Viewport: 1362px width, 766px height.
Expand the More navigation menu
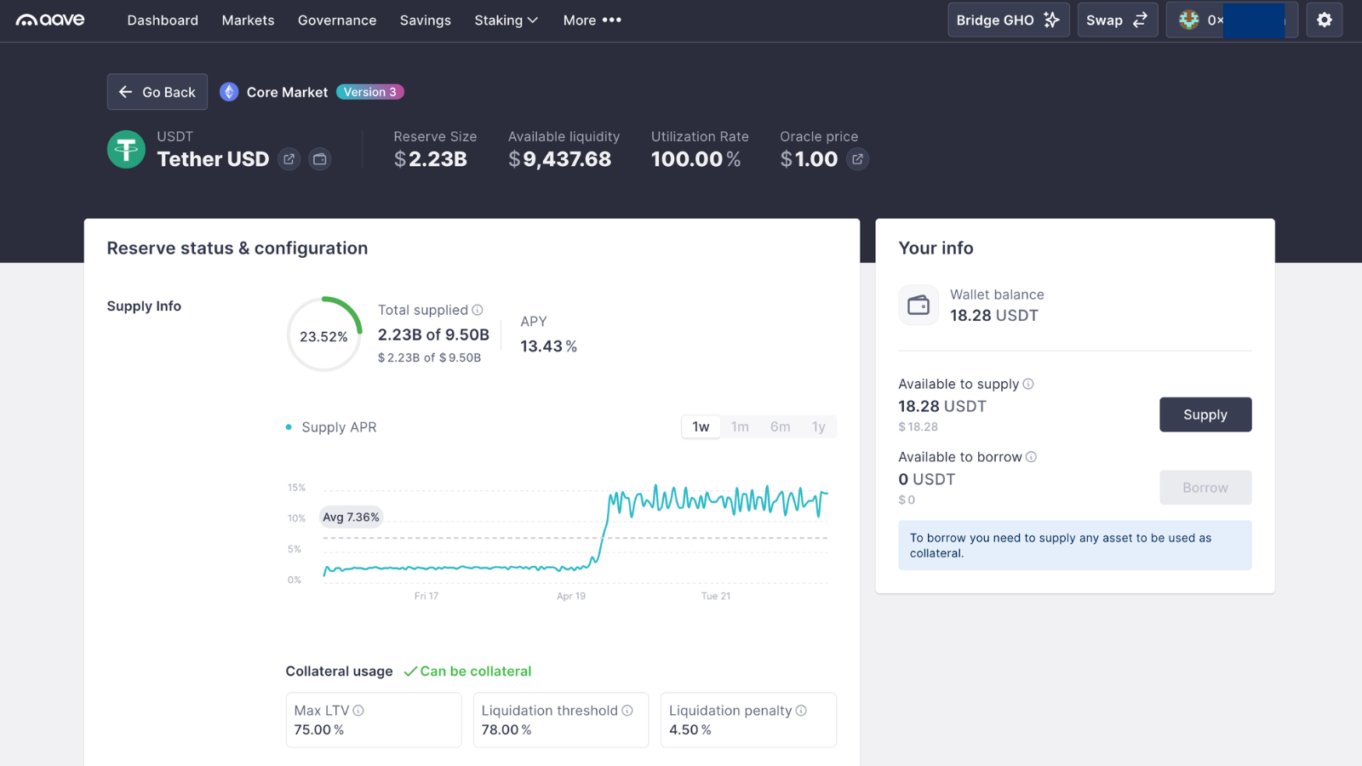[591, 20]
